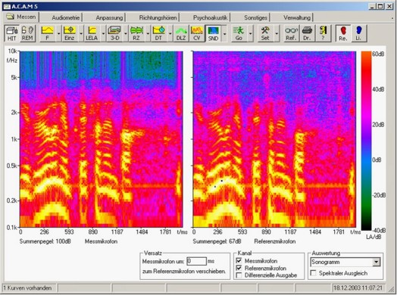Image resolution: width=397 pixels, height=295 pixels.
Task: Click the Dr. print icon
Action: coord(307,33)
